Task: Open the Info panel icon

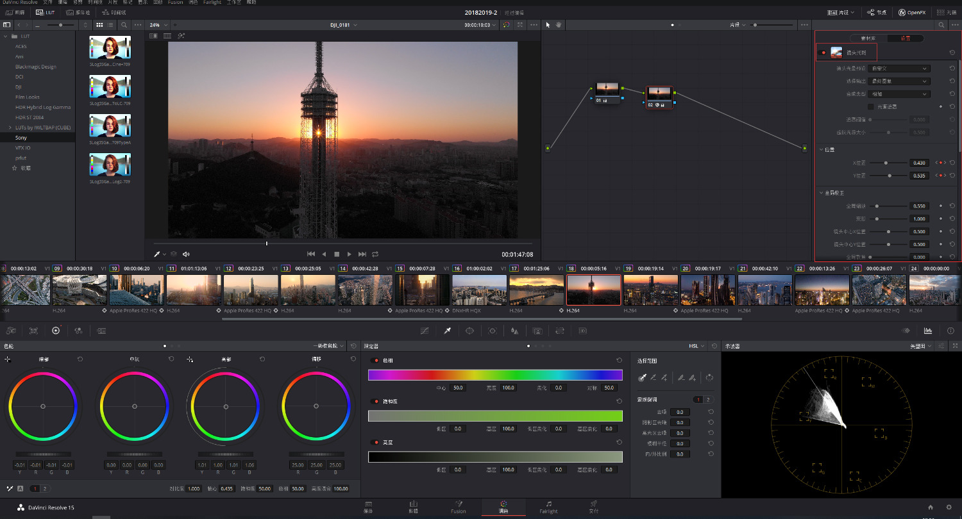Action: coord(950,331)
